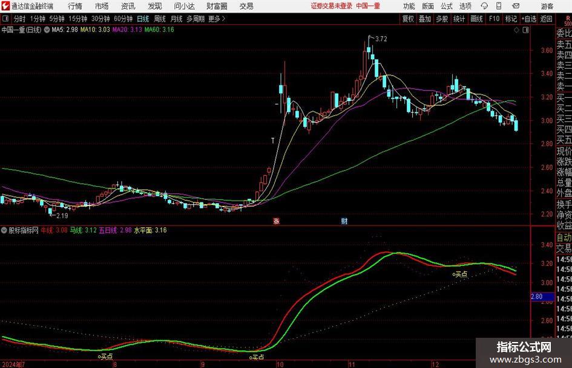Click the red 中国一重 stock name in title bar

point(368,6)
